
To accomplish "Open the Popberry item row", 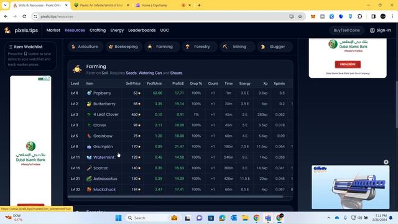I will (x=180, y=93).
